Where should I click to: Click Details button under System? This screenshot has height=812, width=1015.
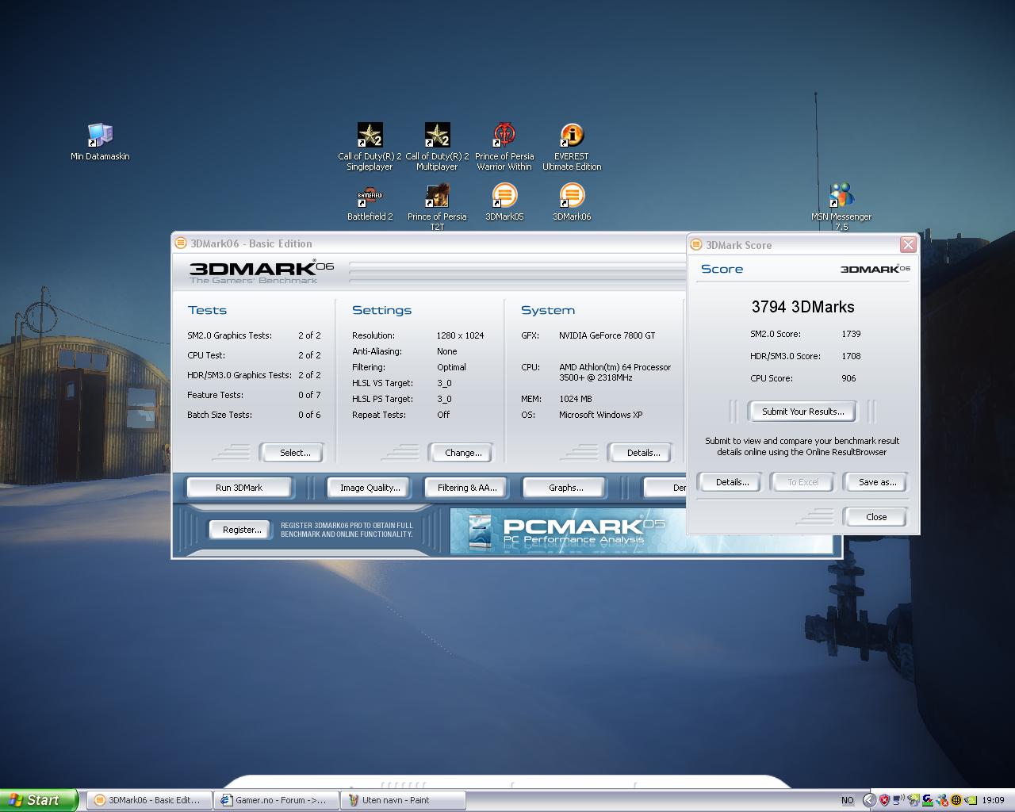tap(640, 453)
